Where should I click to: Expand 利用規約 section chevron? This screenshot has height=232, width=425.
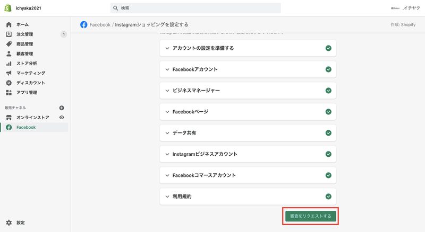(167, 197)
